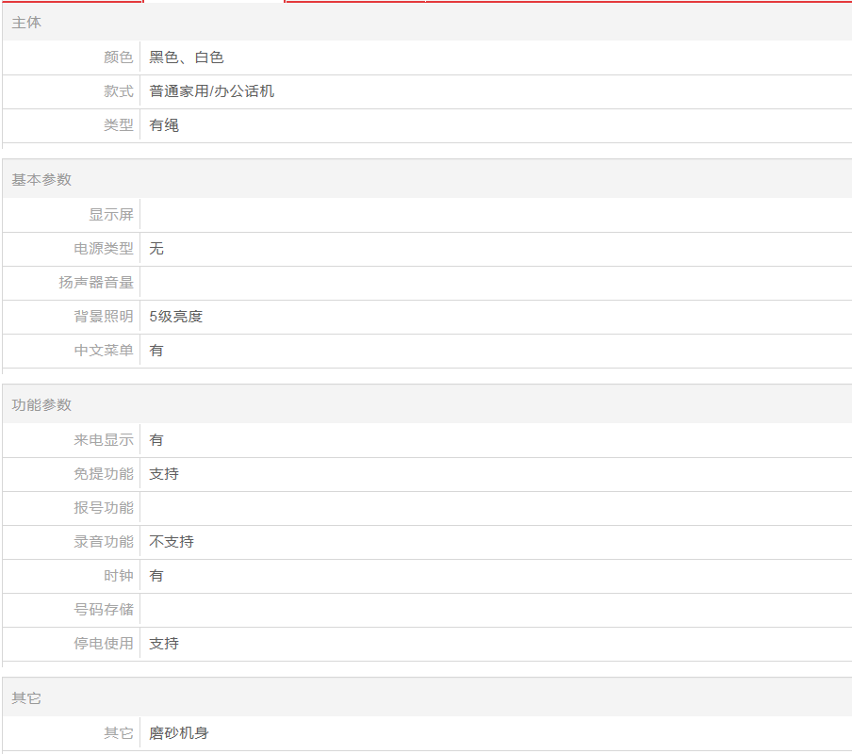Select the 黑色、白色 color value
852x754 pixels.
(x=187, y=57)
